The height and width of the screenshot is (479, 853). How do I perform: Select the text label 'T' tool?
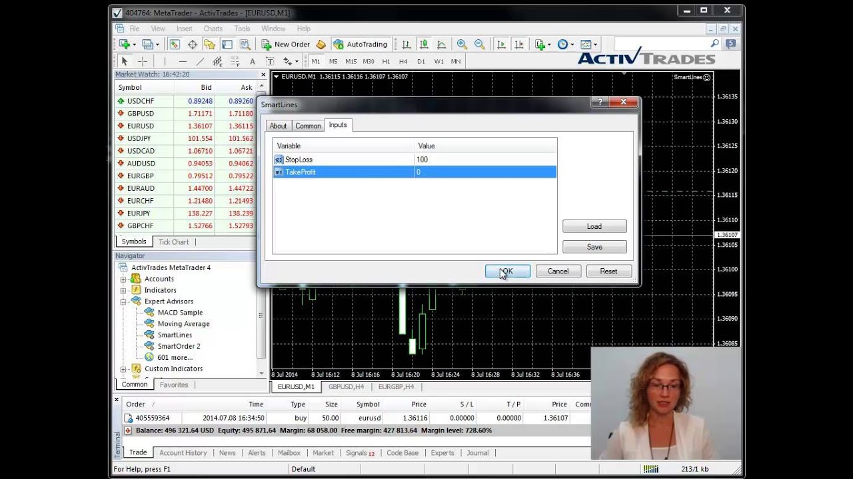coord(270,61)
